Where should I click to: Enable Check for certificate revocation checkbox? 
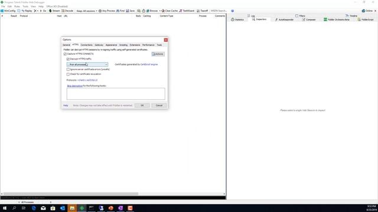pyautogui.click(x=68, y=74)
